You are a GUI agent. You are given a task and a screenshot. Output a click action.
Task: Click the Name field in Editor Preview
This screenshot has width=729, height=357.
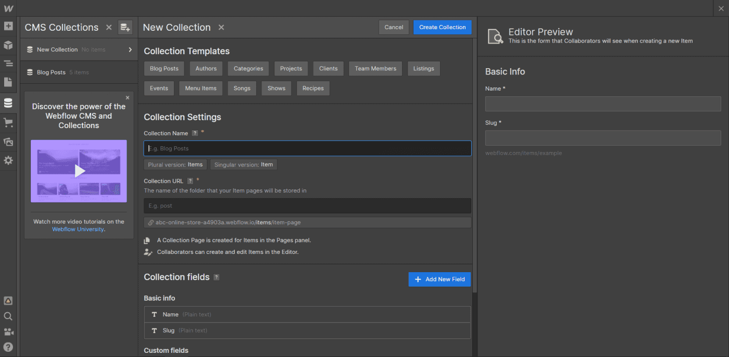click(603, 104)
